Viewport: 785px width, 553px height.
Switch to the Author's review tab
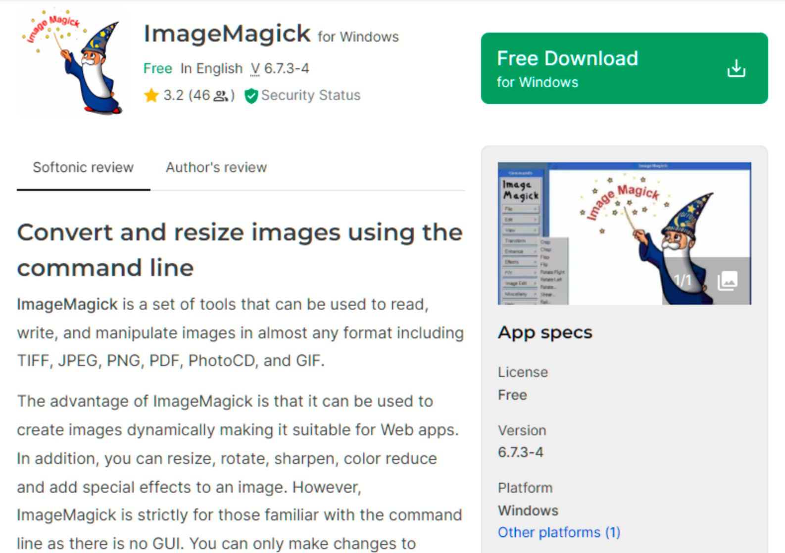click(x=216, y=168)
